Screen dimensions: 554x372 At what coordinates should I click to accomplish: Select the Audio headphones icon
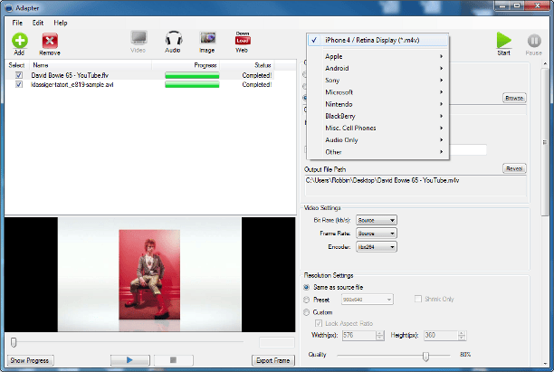pos(174,38)
